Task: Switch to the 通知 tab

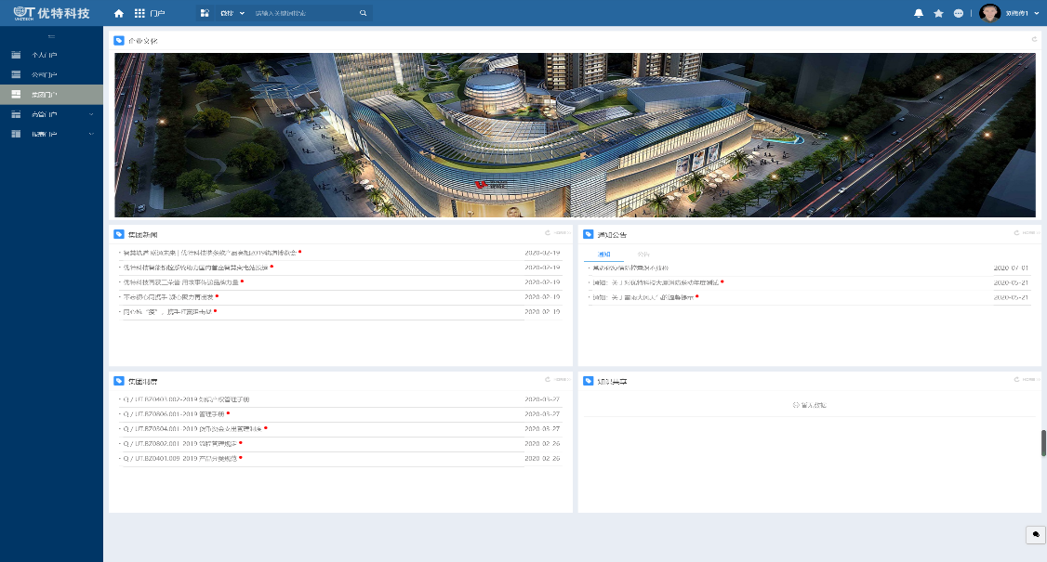Action: pyautogui.click(x=603, y=255)
